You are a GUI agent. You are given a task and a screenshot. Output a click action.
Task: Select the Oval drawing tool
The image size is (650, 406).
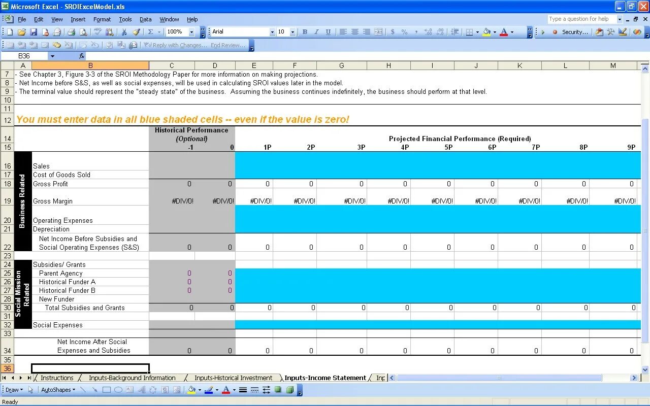click(x=118, y=390)
